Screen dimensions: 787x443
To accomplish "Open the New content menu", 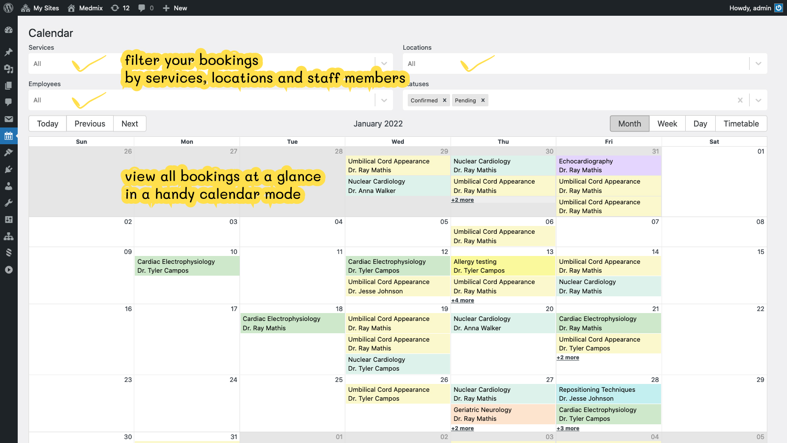I will 175,8.
